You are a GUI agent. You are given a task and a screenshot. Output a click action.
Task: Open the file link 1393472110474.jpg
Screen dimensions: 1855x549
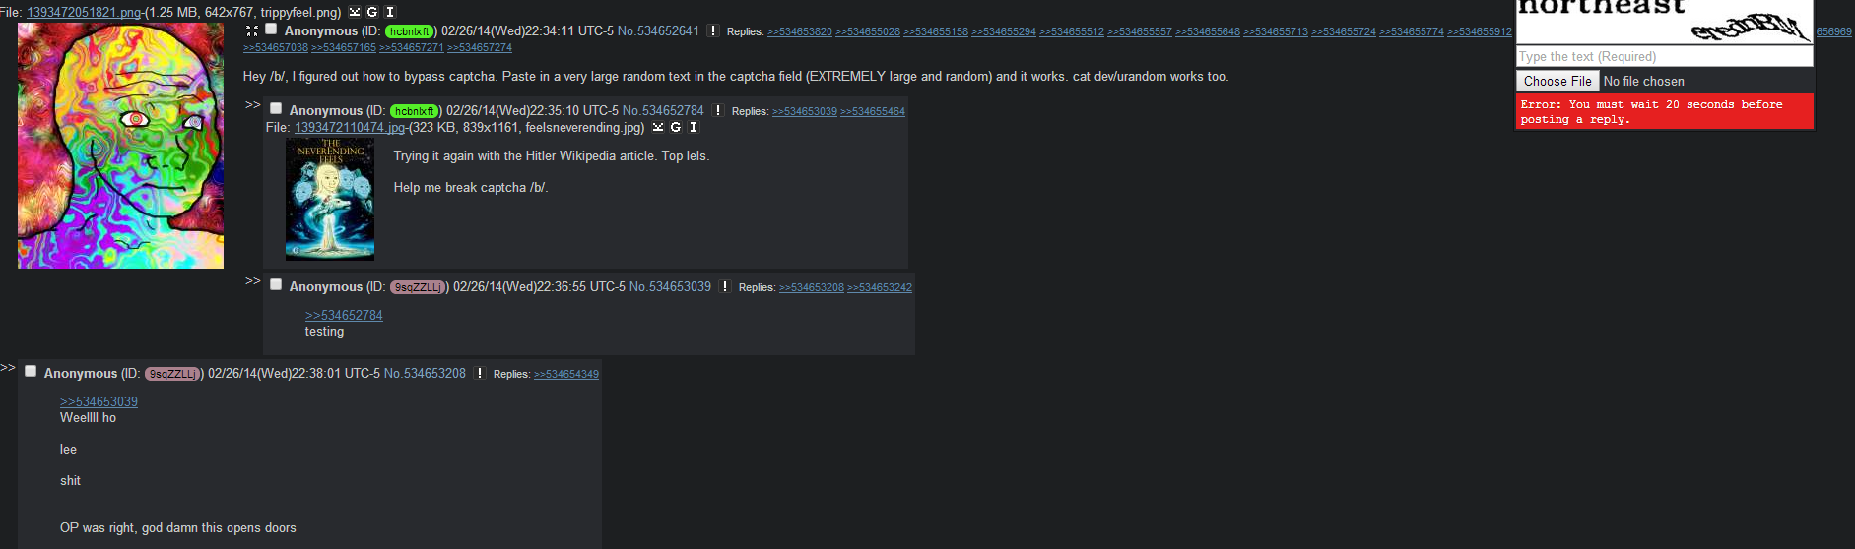(x=350, y=127)
